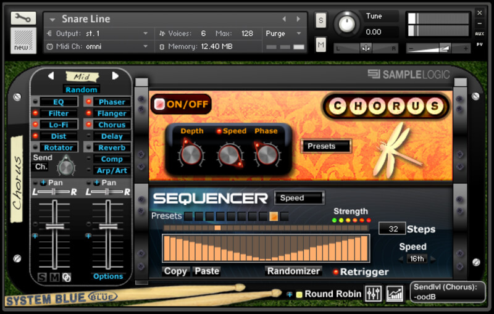Screen dimensions: 494x314
Task: Open the Arp/Art tab
Action: (x=112, y=170)
